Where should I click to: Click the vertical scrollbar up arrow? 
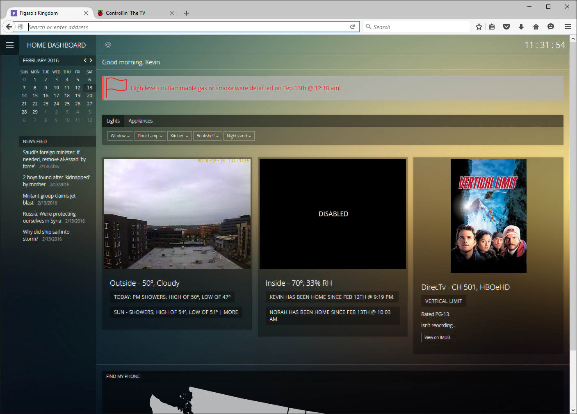point(573,39)
